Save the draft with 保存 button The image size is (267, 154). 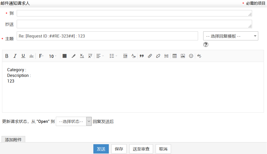pos(119,149)
